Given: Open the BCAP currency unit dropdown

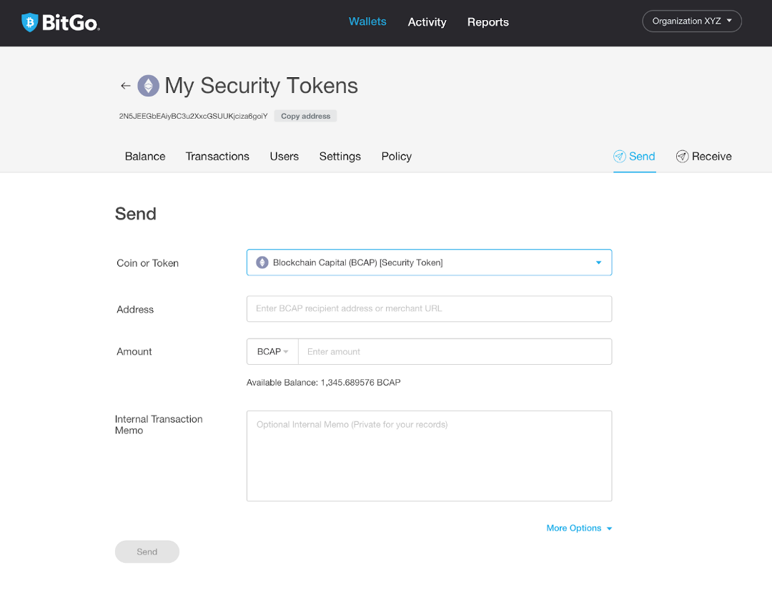Looking at the screenshot, I should click(272, 352).
